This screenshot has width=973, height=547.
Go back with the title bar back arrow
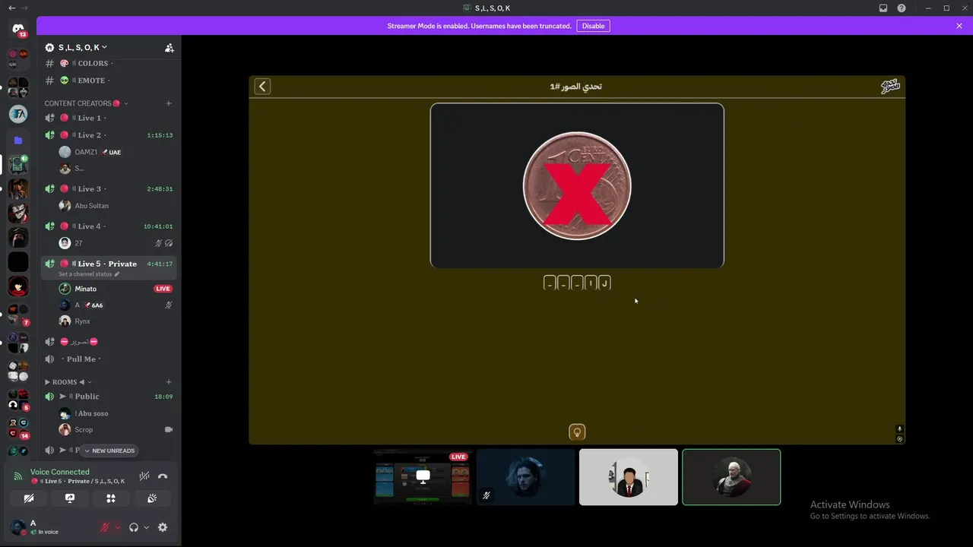tap(11, 8)
